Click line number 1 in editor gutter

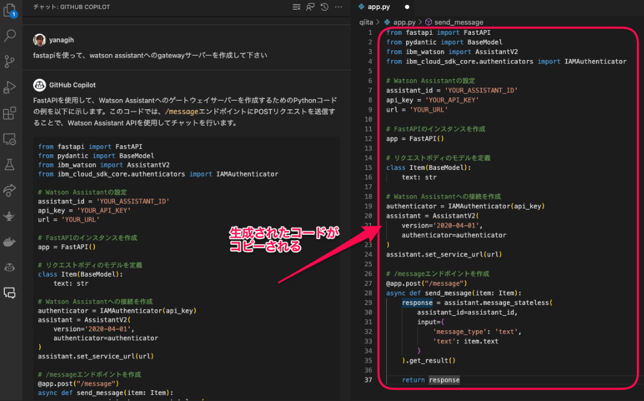370,32
